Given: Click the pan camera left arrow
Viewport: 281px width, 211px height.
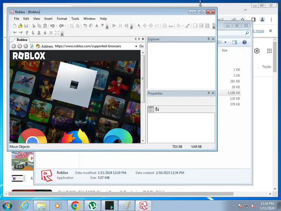Looking at the screenshot, I should tap(15, 33).
